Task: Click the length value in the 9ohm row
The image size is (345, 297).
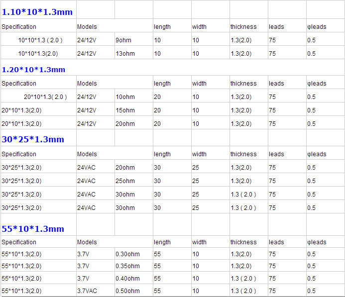Action: 157,40
